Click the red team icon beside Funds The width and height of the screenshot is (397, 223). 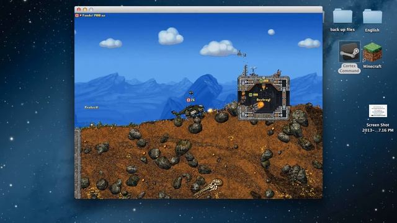pos(77,15)
